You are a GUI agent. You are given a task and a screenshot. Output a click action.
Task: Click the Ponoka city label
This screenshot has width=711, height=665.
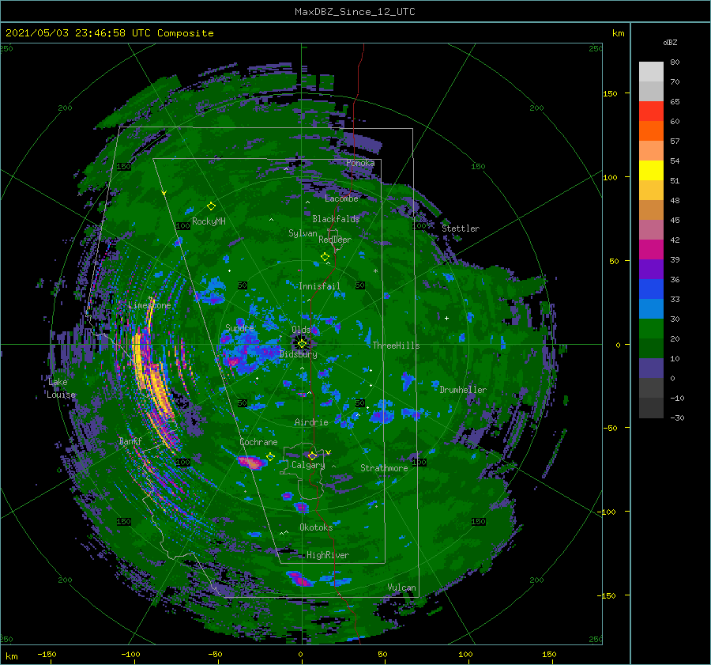[x=360, y=163]
